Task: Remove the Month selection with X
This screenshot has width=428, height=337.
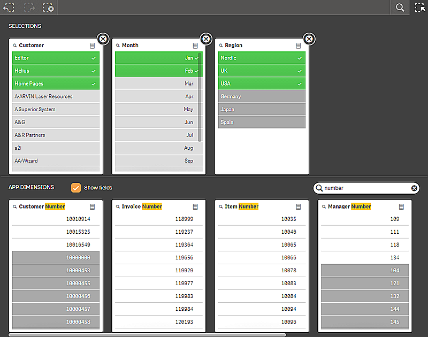Action: click(x=206, y=39)
